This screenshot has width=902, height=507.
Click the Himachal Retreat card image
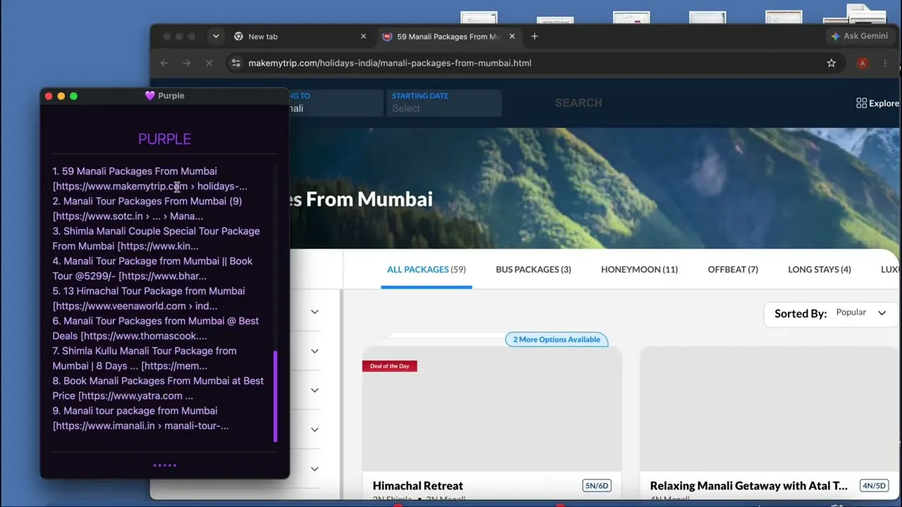coord(492,408)
